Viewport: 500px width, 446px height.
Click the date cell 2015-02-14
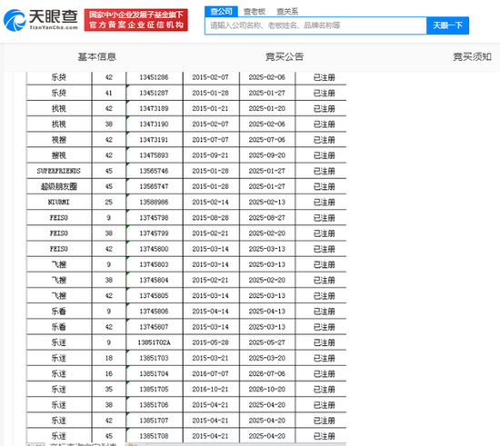[211, 203]
